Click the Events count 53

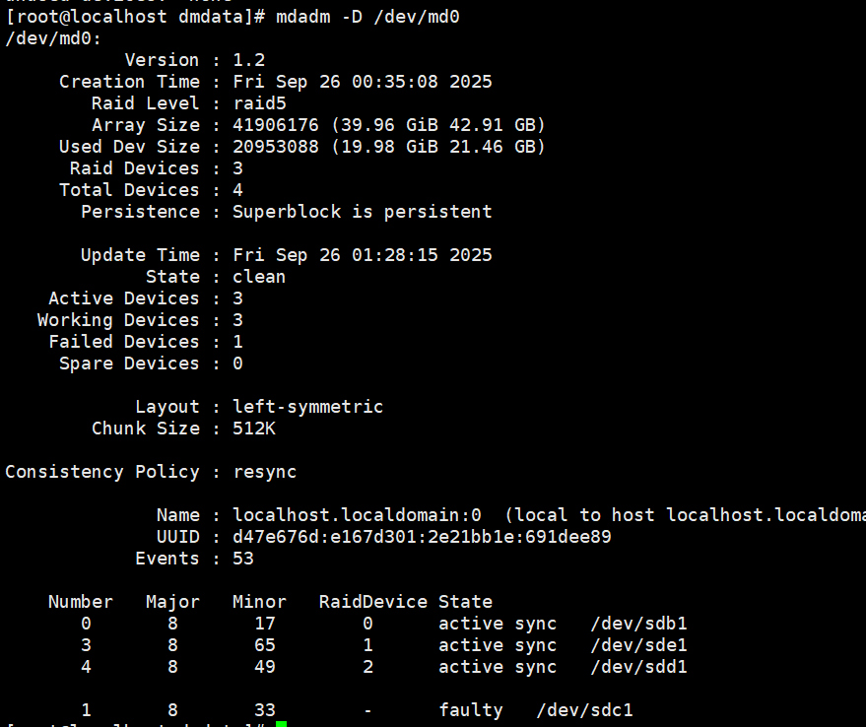(243, 558)
